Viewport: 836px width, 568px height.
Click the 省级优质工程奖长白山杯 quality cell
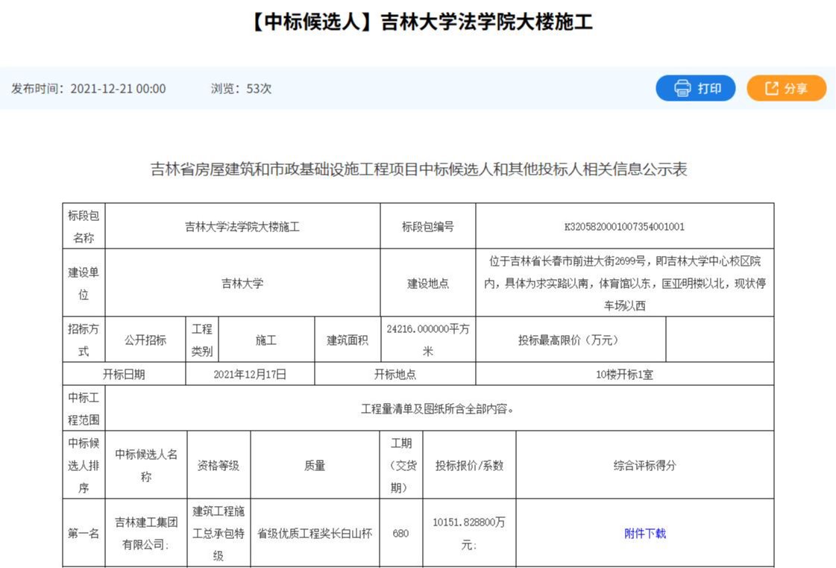pos(315,533)
